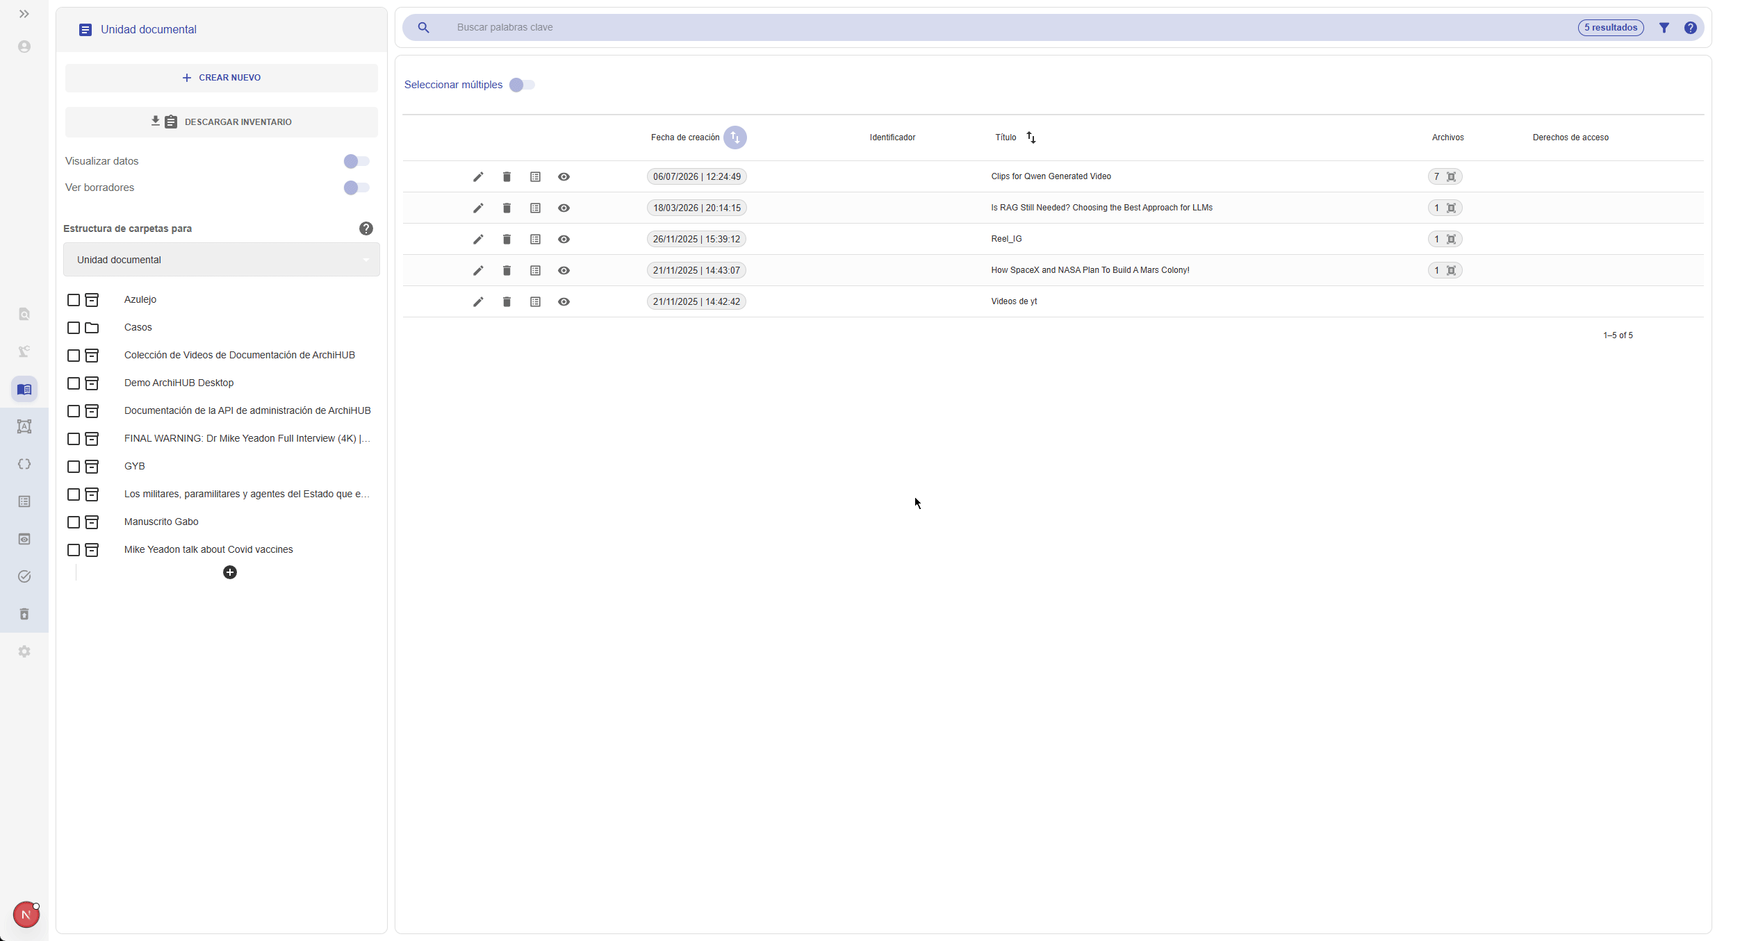The width and height of the screenshot is (1740, 941).
Task: Open the trash icon in left sidebar
Action: coord(24,614)
